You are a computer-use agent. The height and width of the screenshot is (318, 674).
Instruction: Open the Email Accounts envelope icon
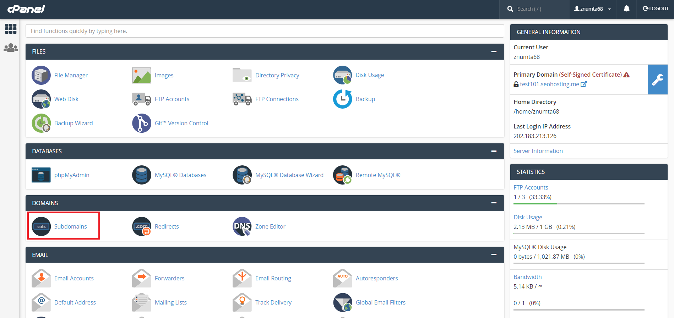tap(41, 278)
